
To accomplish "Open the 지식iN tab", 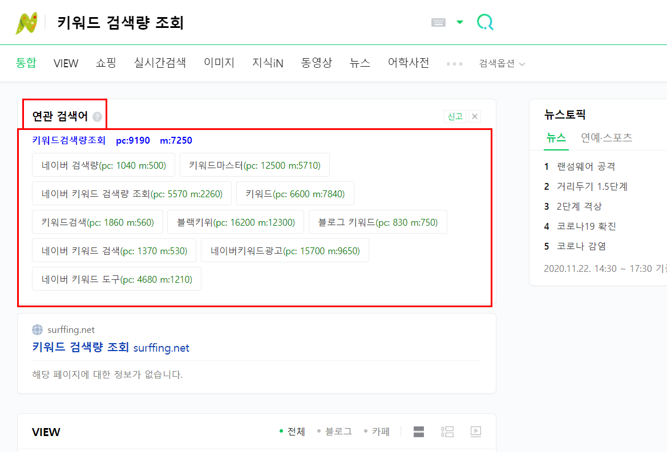I will pos(268,63).
